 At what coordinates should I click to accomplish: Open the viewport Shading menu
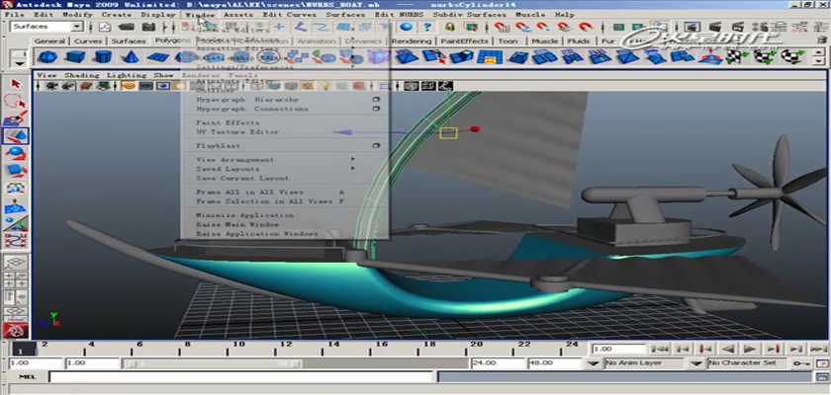(x=81, y=75)
